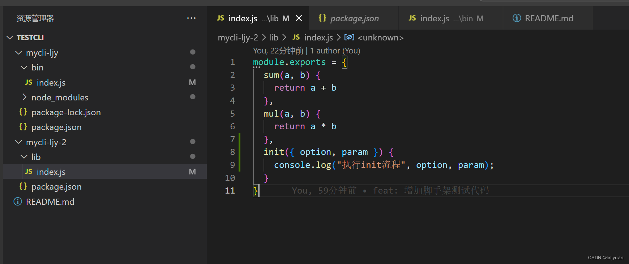
Task: Switch to the README.md editor tab
Action: tap(548, 18)
